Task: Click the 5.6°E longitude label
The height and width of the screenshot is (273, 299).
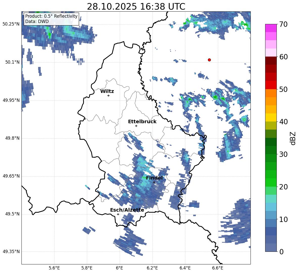Action: [x=54, y=268]
